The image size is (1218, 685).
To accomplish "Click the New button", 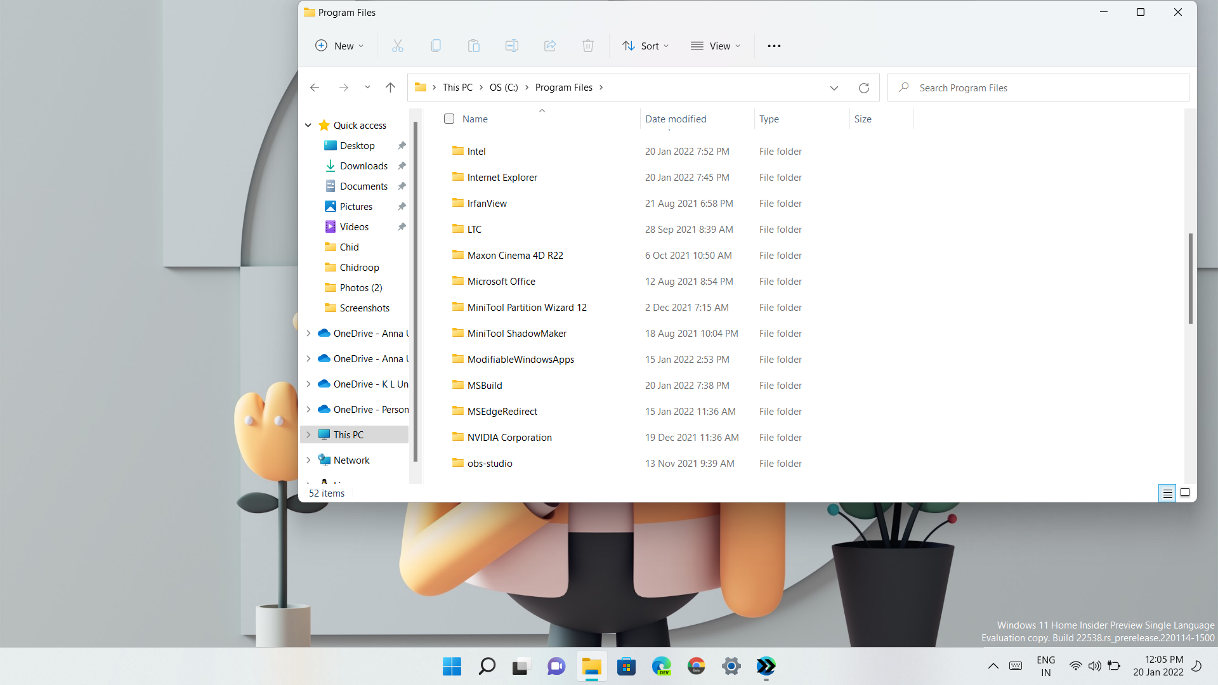I will [339, 46].
